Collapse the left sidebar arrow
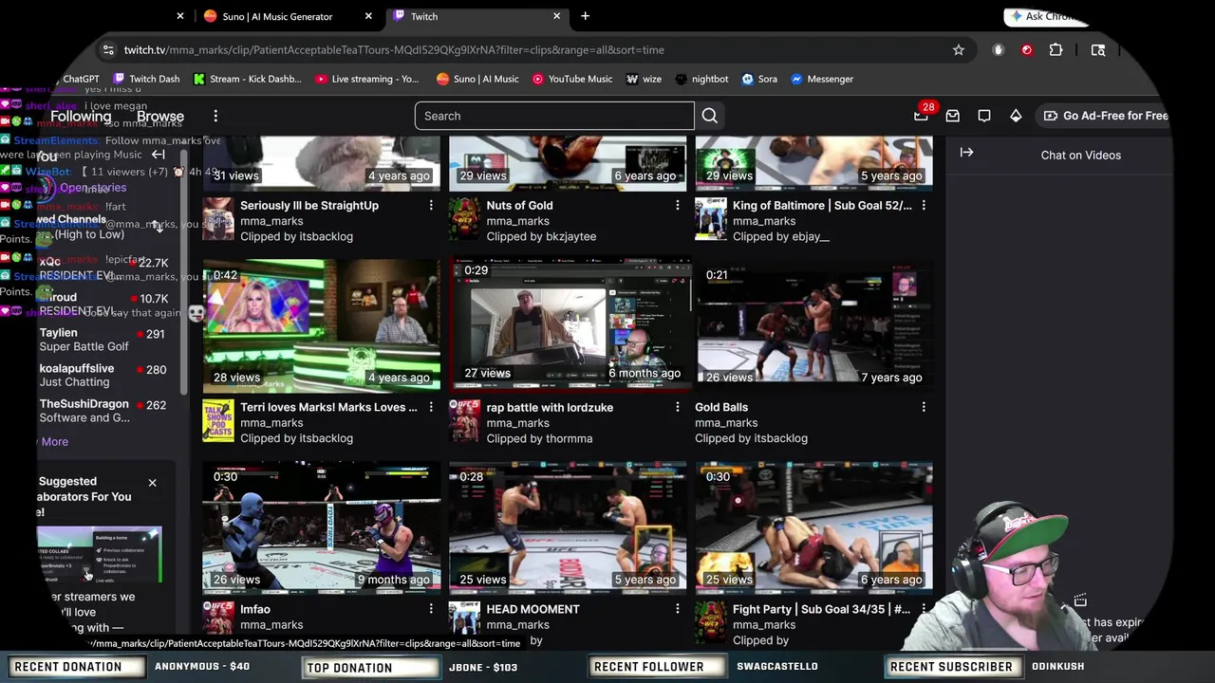 (x=159, y=155)
